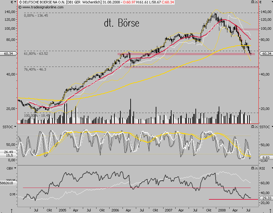Image resolution: width=273 pixels, height=213 pixels.
Task: Close the main price chart panel
Action: pyautogui.click(x=256, y=2)
